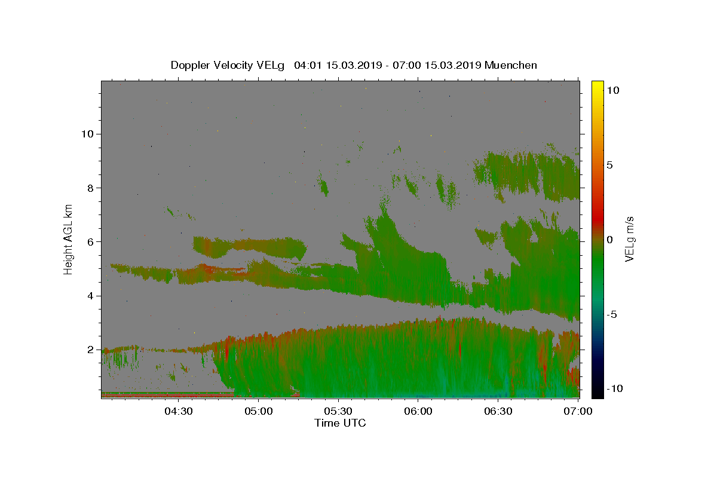The image size is (717, 478).
Task: Click the colorbar label 10 at top
Action: [613, 90]
